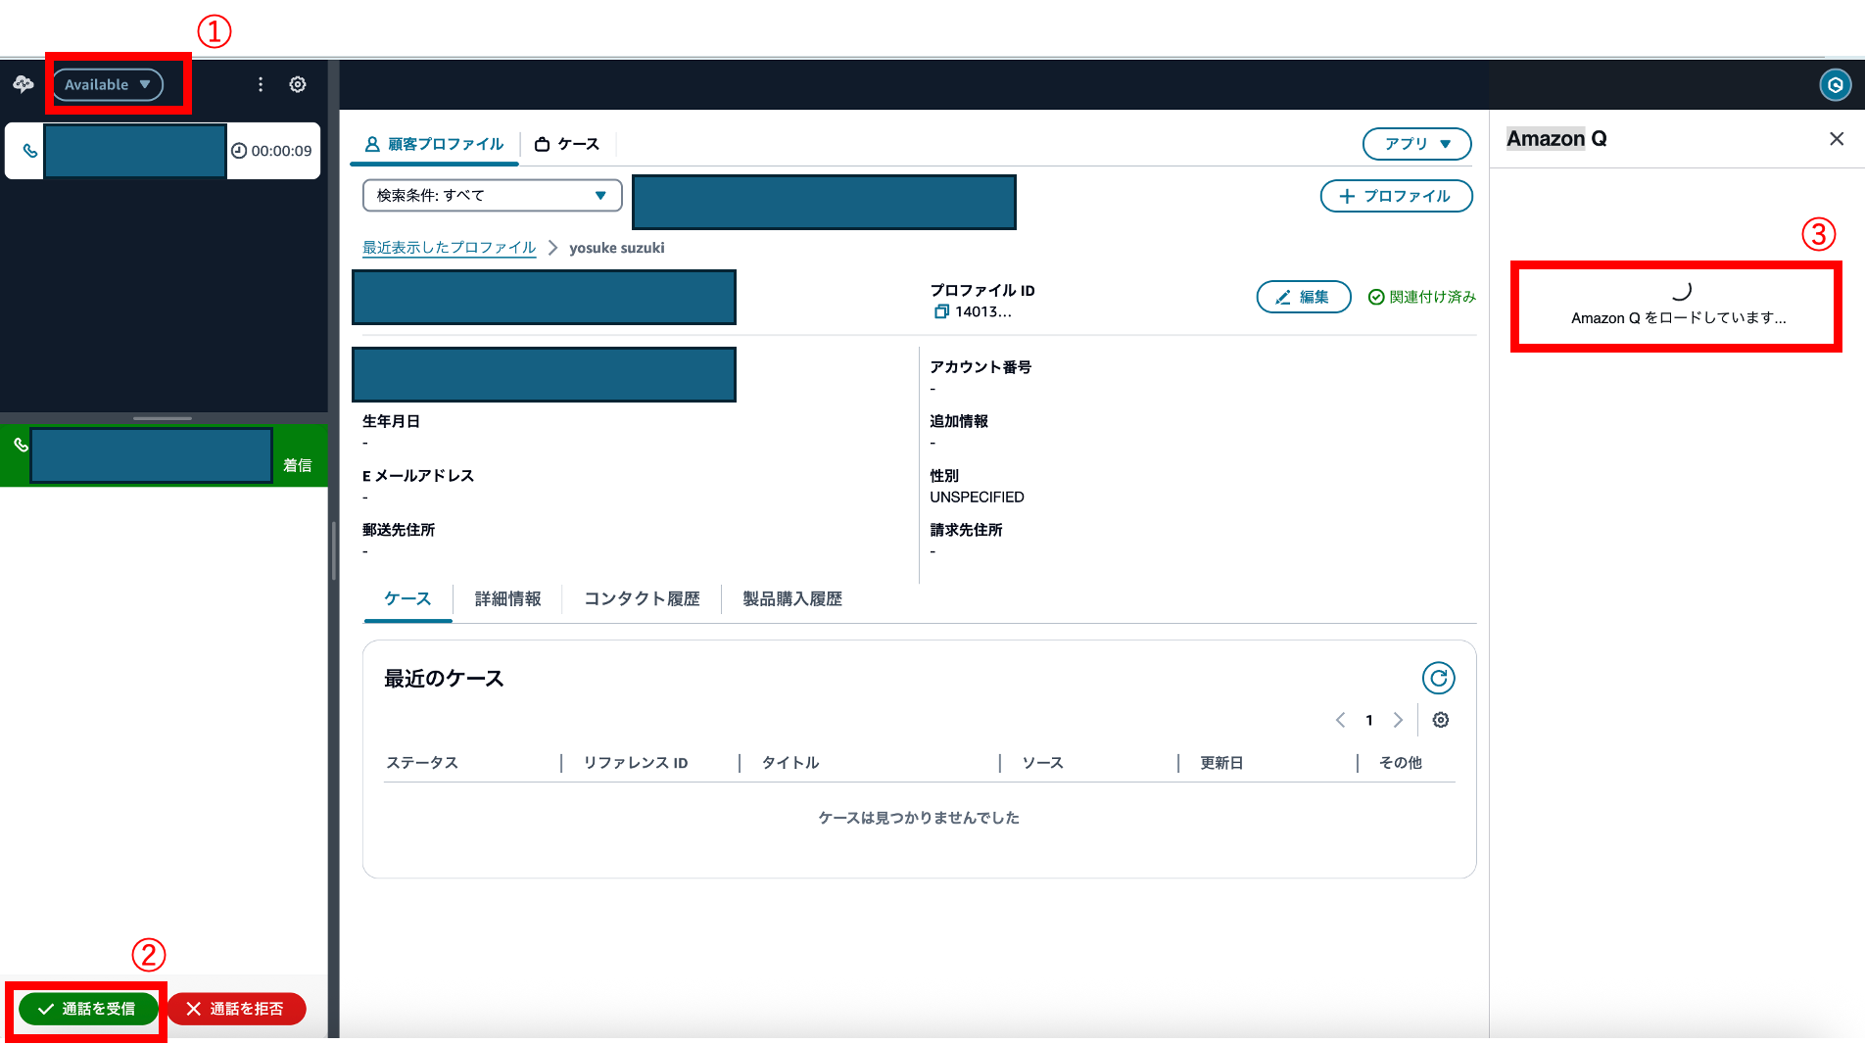Open the recent cases column settings gear
Image resolution: width=1865 pixels, height=1044 pixels.
tap(1440, 720)
